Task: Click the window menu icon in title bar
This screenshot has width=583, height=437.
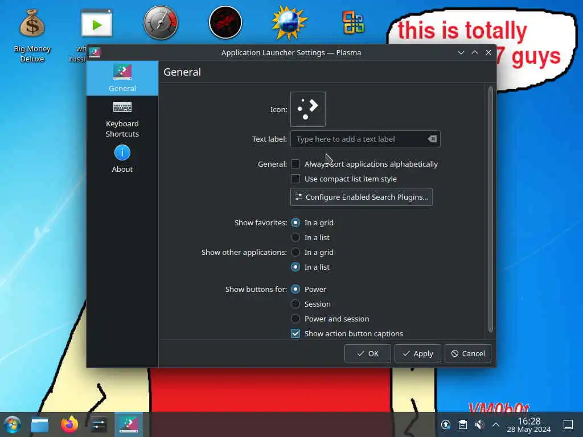Action: (95, 52)
